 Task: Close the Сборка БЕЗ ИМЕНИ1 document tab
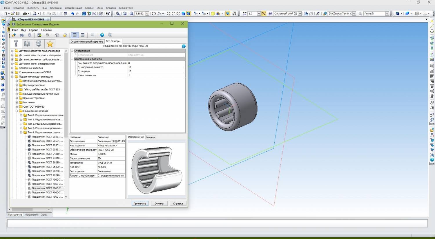(48, 20)
